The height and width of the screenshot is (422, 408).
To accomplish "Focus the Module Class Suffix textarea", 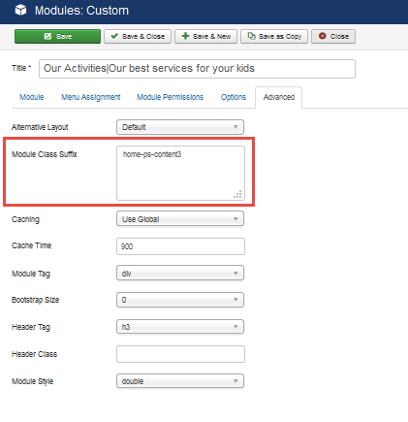I will click(180, 173).
